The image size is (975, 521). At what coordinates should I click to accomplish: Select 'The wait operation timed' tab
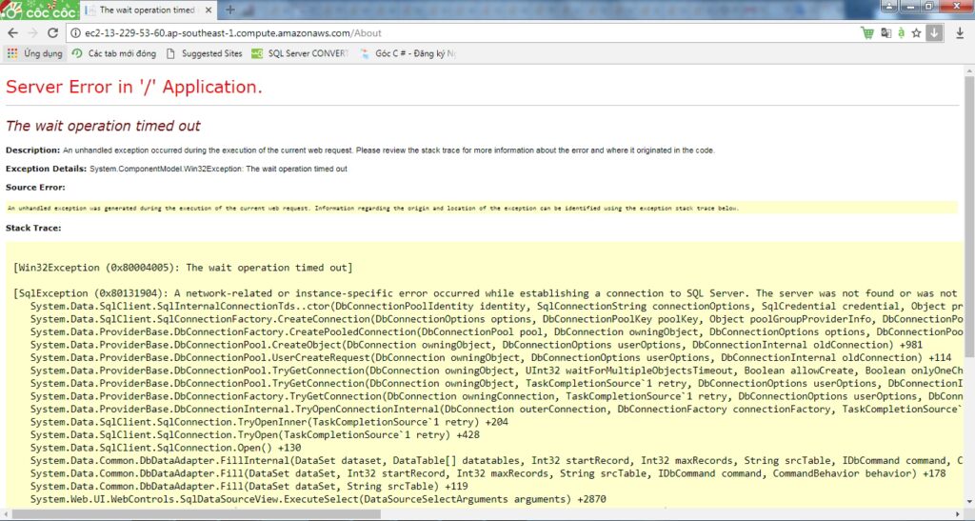[143, 10]
